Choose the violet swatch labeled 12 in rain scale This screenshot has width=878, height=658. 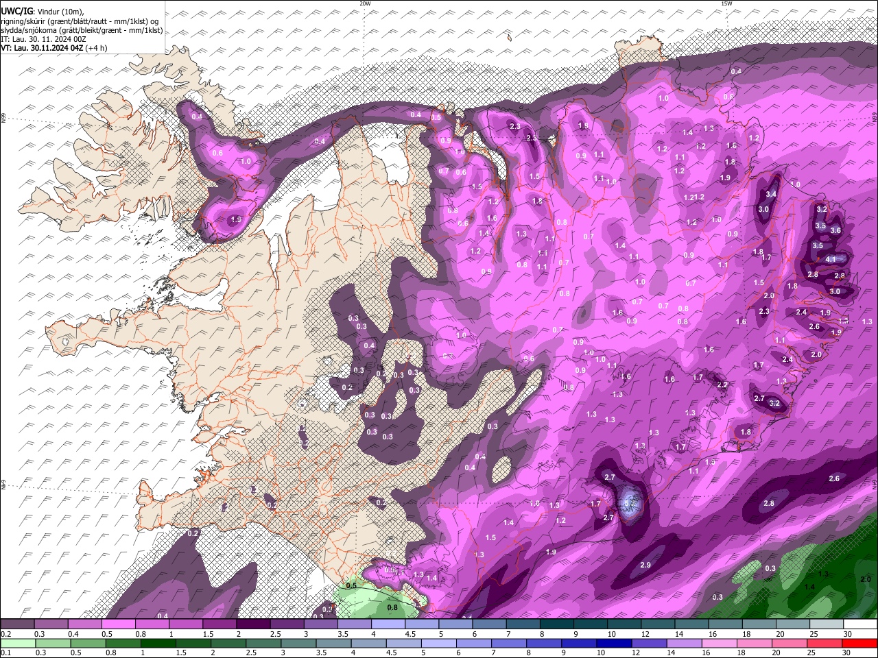pos(650,644)
